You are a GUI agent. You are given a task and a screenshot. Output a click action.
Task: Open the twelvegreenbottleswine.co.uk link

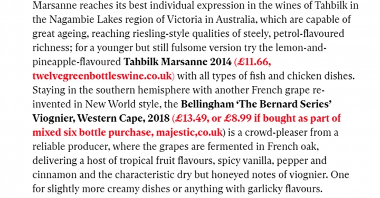[x=102, y=76]
